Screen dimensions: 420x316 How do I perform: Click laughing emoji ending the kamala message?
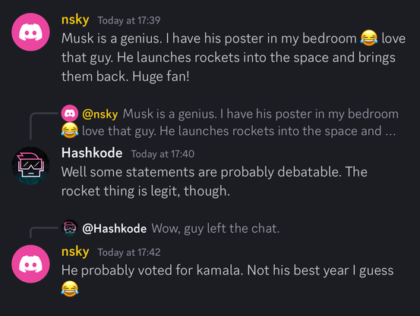point(70,289)
